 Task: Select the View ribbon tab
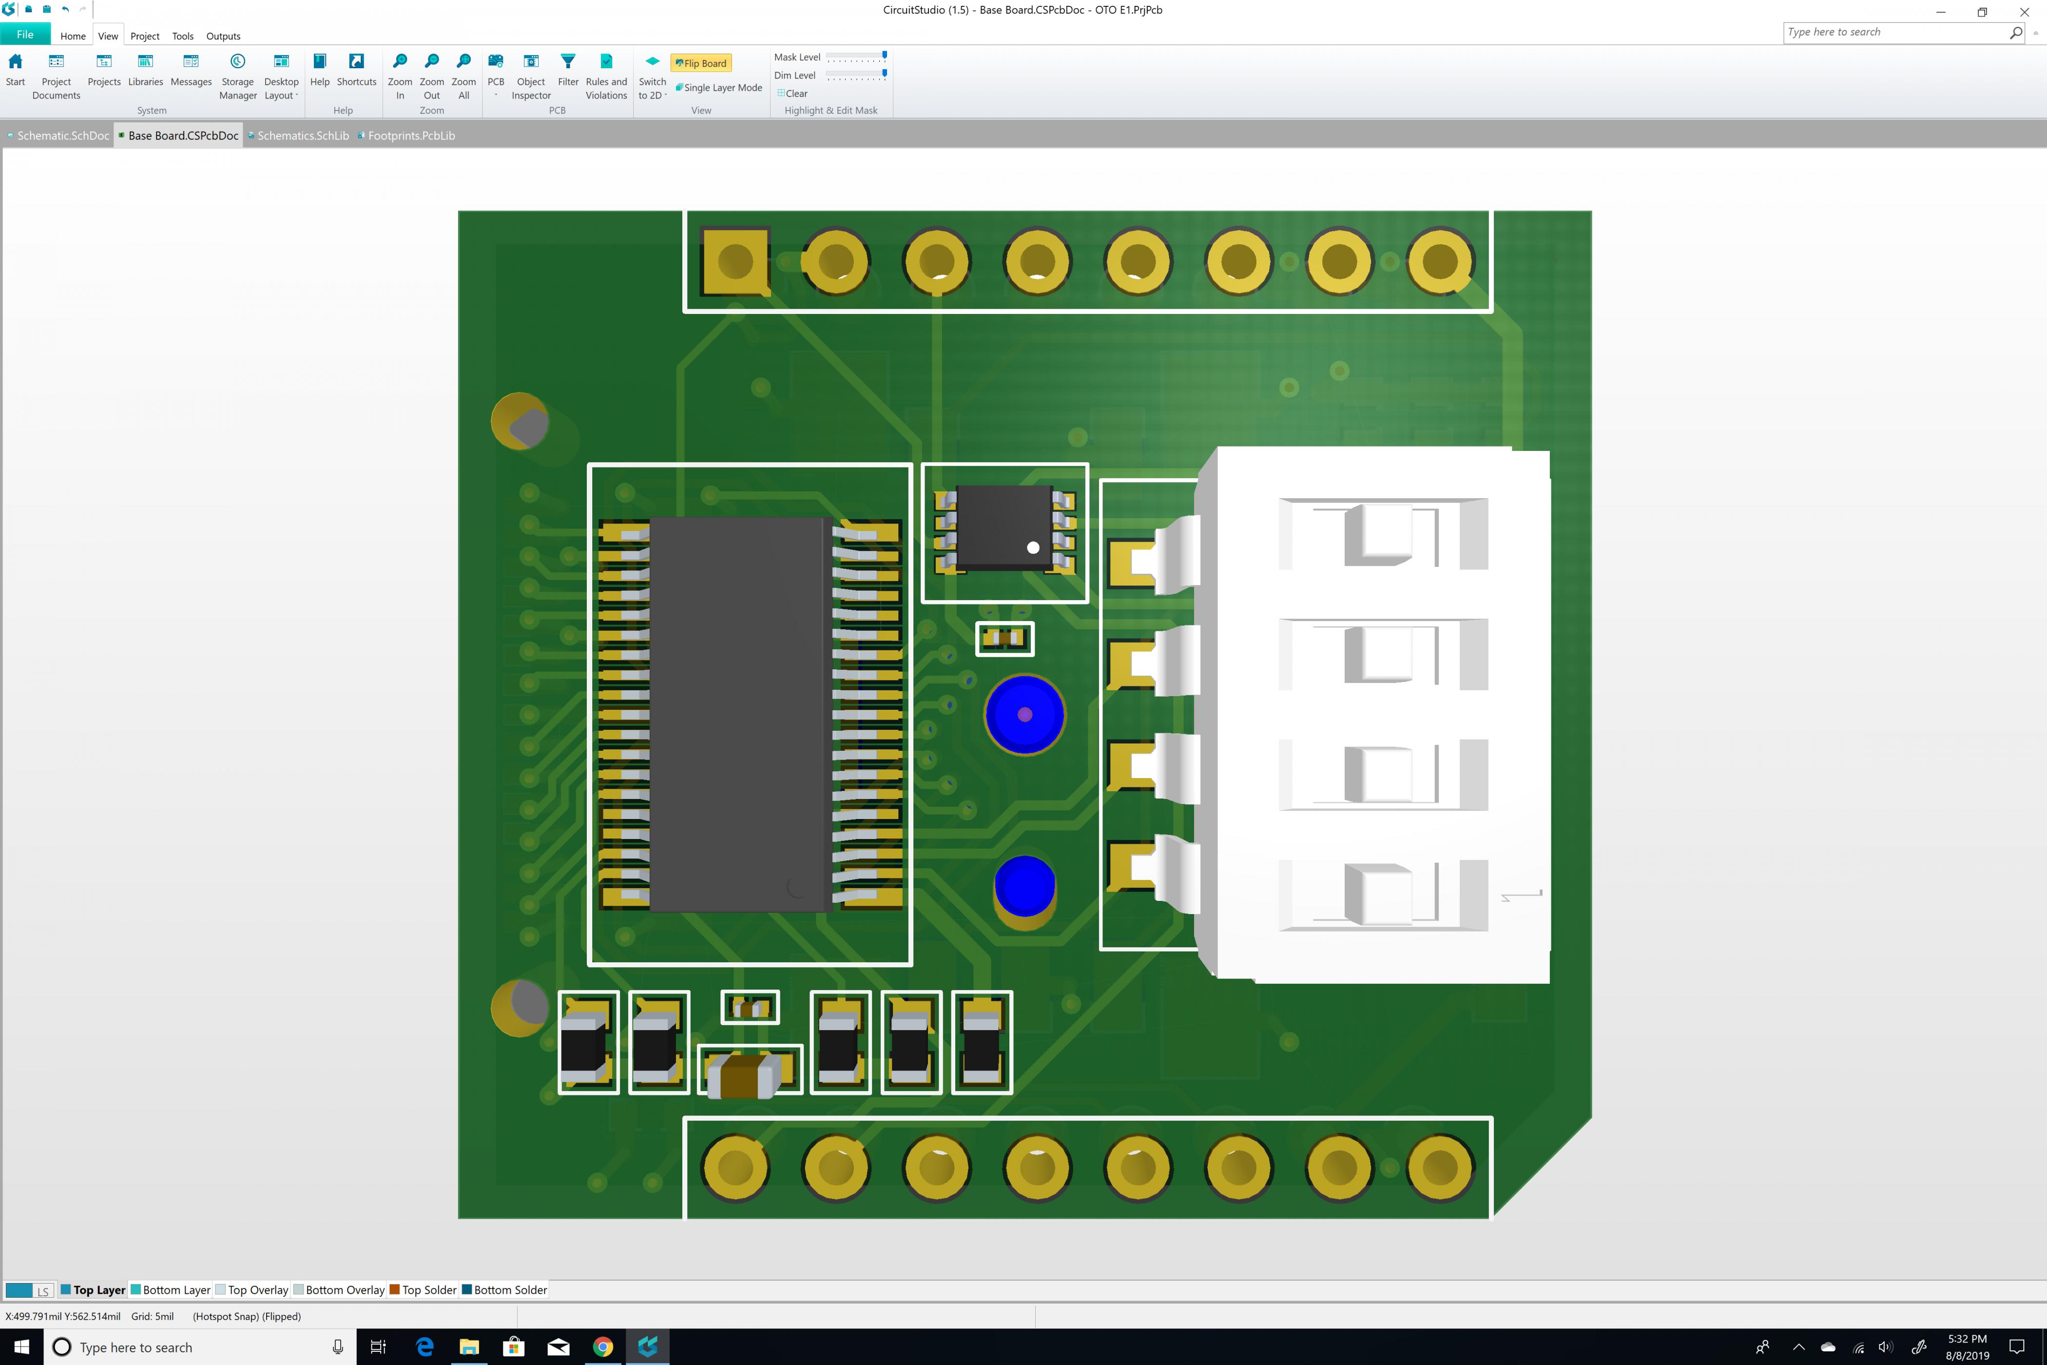pyautogui.click(x=108, y=36)
